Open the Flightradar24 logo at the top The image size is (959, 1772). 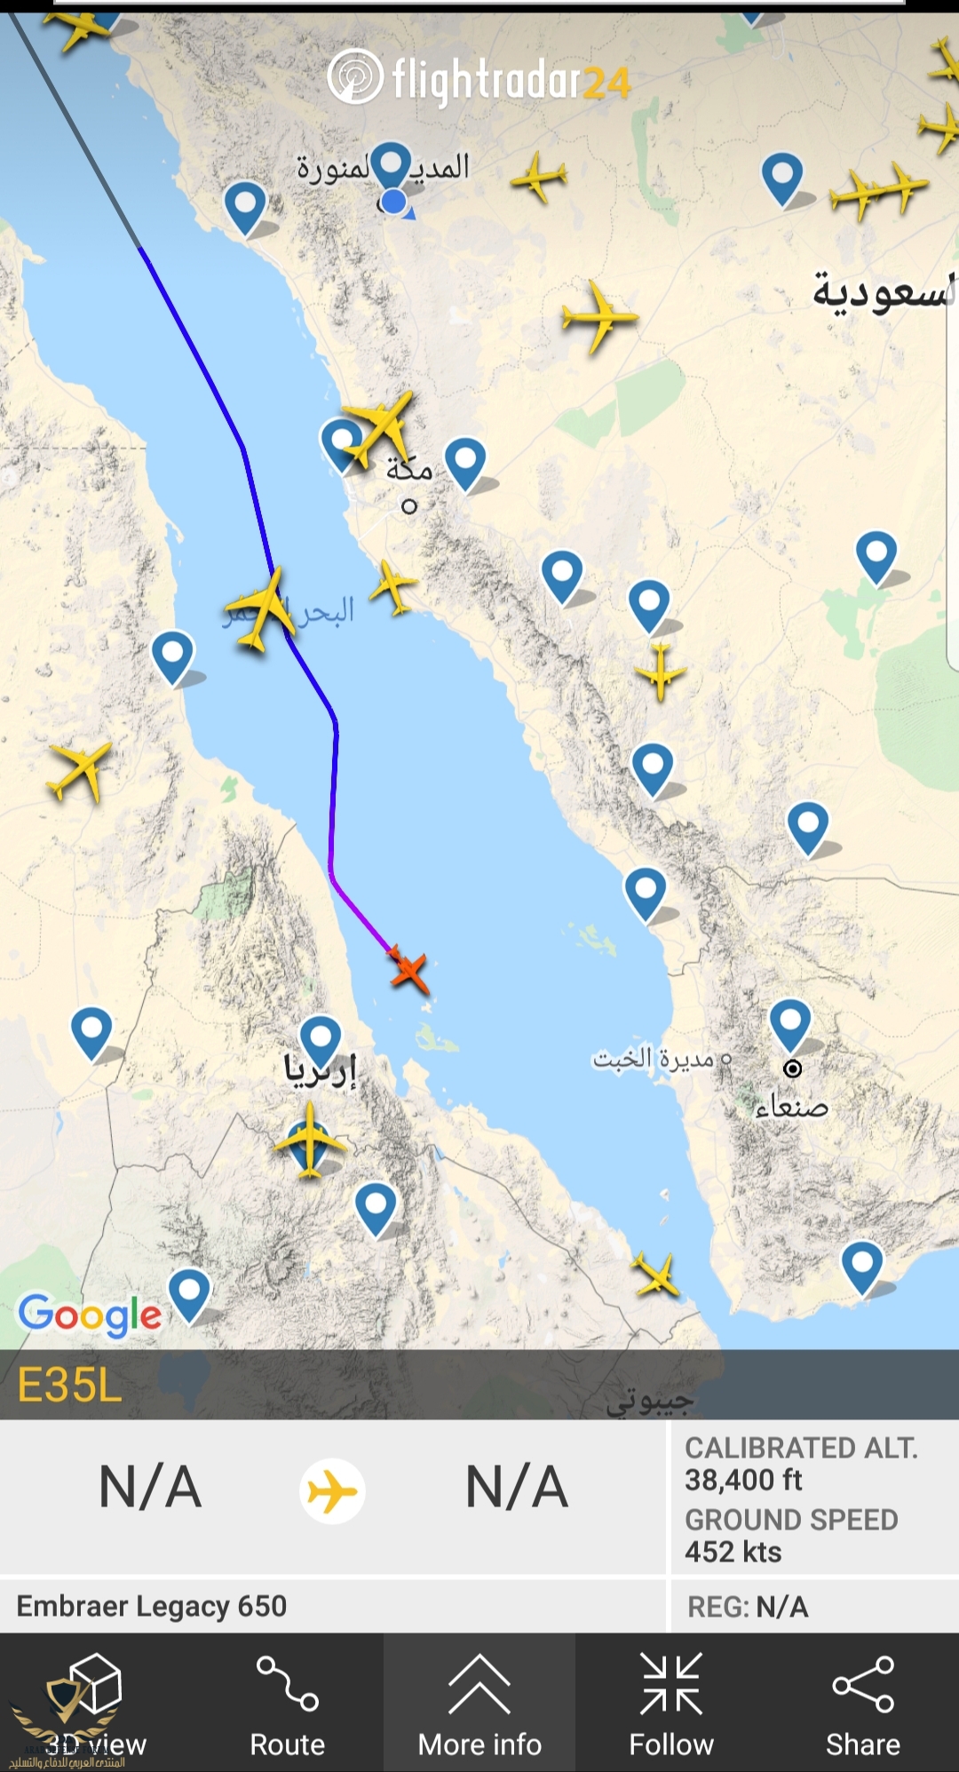pyautogui.click(x=479, y=78)
